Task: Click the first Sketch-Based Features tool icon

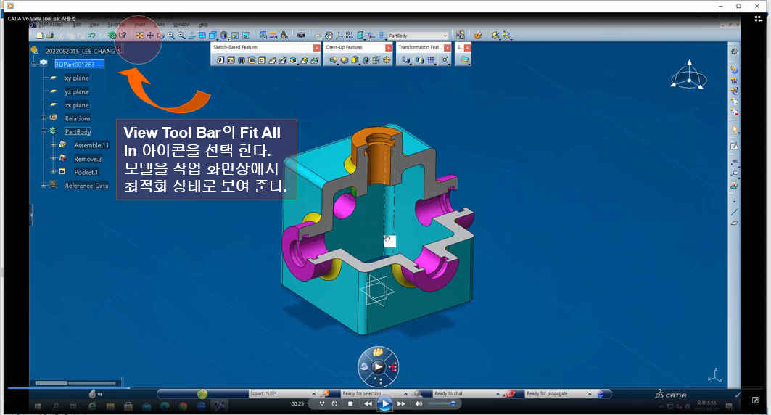Action: click(x=220, y=60)
